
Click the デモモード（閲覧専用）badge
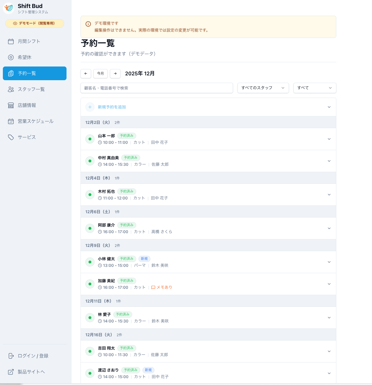pos(35,23)
